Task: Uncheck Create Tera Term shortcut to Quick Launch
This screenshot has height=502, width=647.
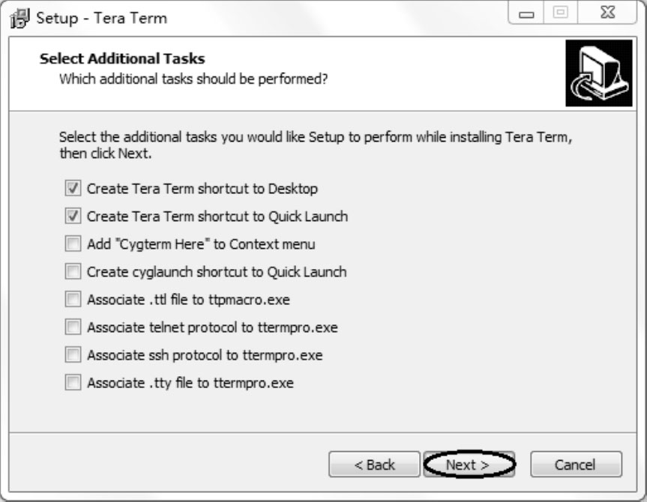Action: tap(73, 217)
